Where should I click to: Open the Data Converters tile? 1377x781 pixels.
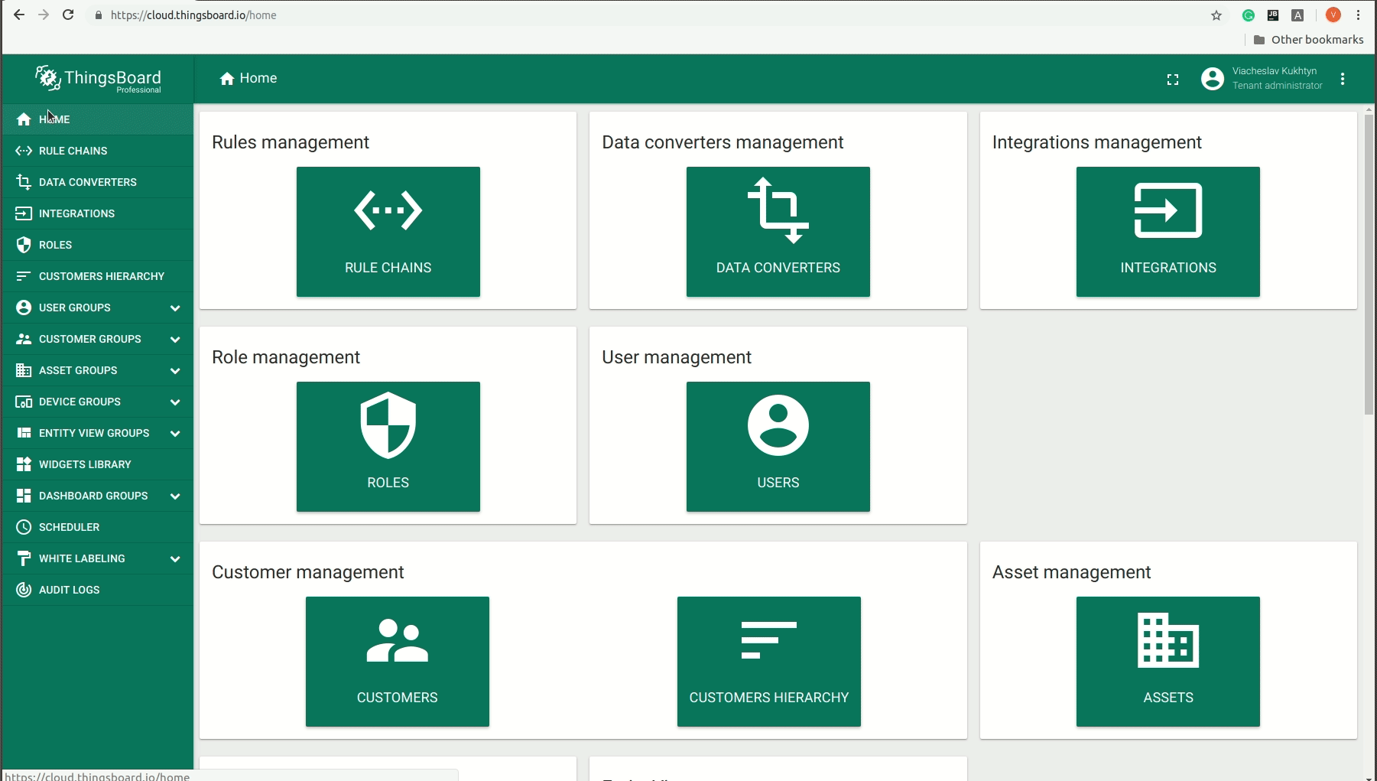coord(778,231)
